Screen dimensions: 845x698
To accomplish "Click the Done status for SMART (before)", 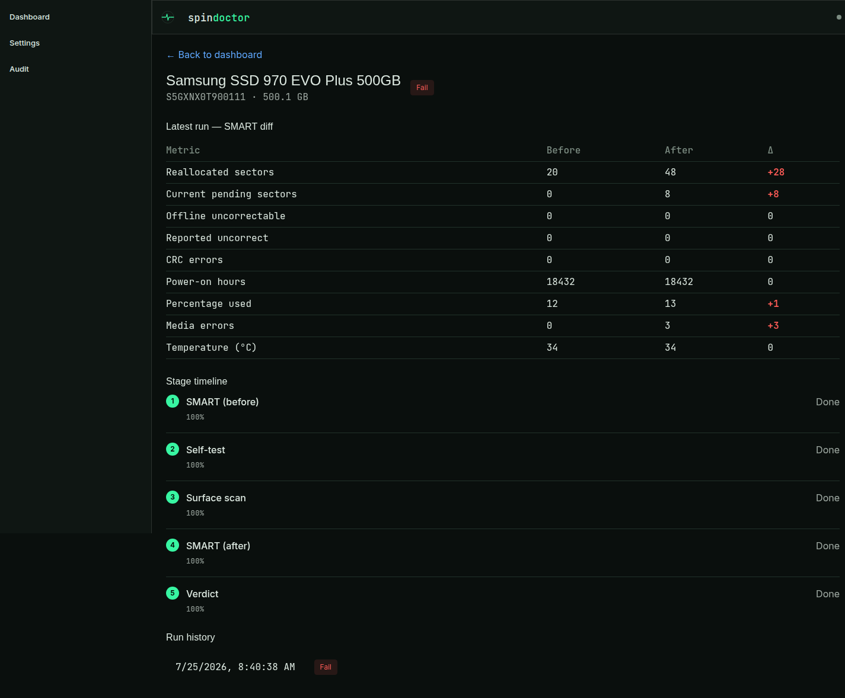I will tap(828, 402).
